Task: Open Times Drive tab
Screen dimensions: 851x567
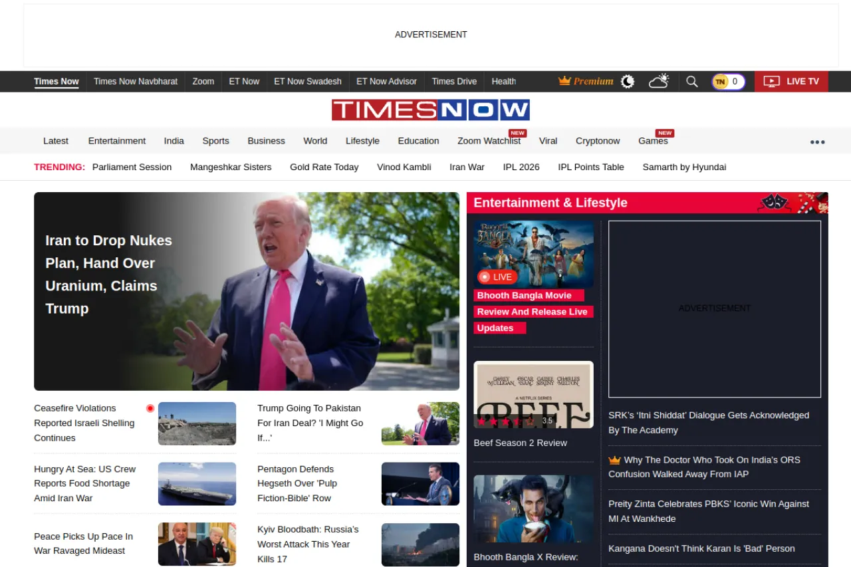Action: tap(454, 81)
